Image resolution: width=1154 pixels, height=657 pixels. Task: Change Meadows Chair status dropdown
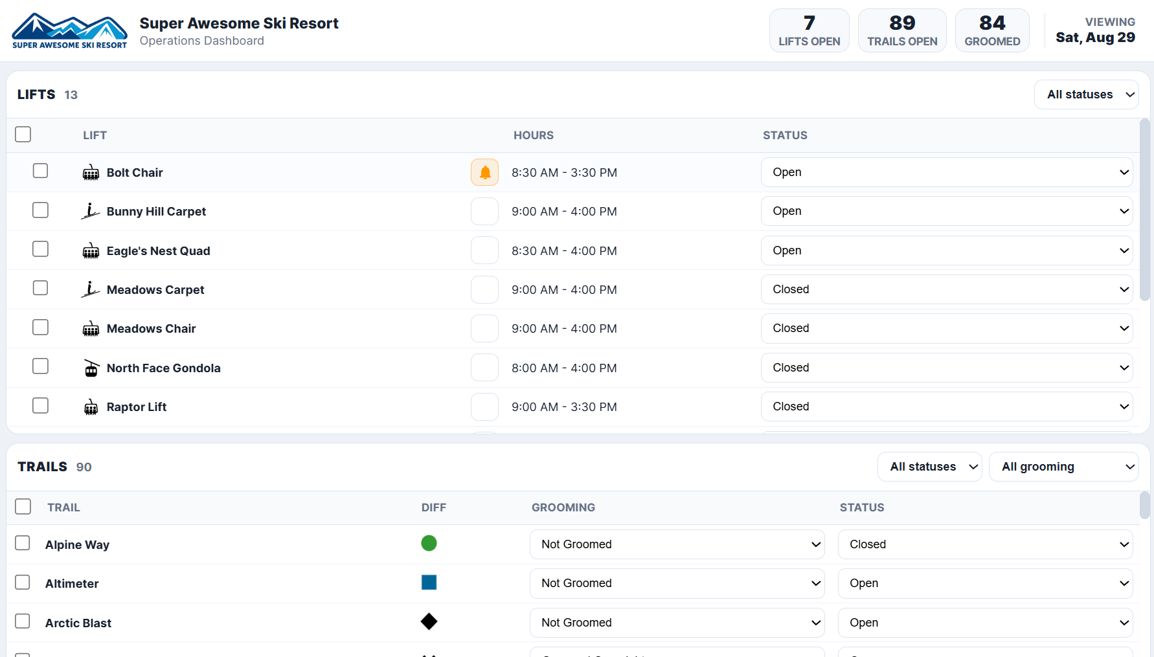pos(947,328)
